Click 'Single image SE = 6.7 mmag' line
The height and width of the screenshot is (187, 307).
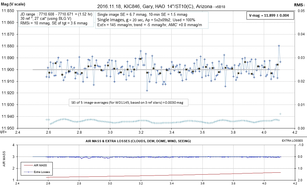point(142,14)
